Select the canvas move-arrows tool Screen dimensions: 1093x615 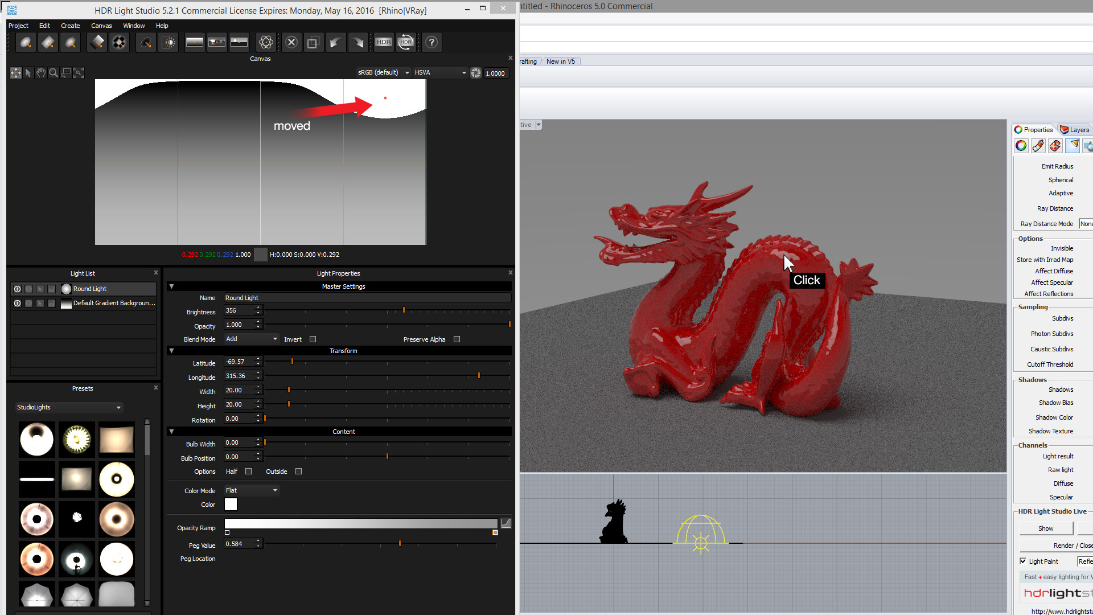(16, 73)
